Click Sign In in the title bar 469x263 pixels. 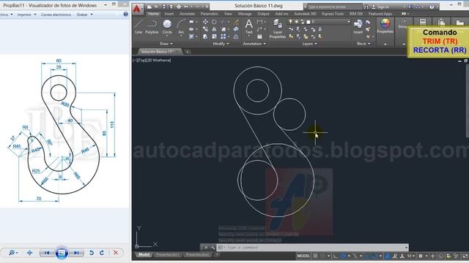click(x=383, y=7)
